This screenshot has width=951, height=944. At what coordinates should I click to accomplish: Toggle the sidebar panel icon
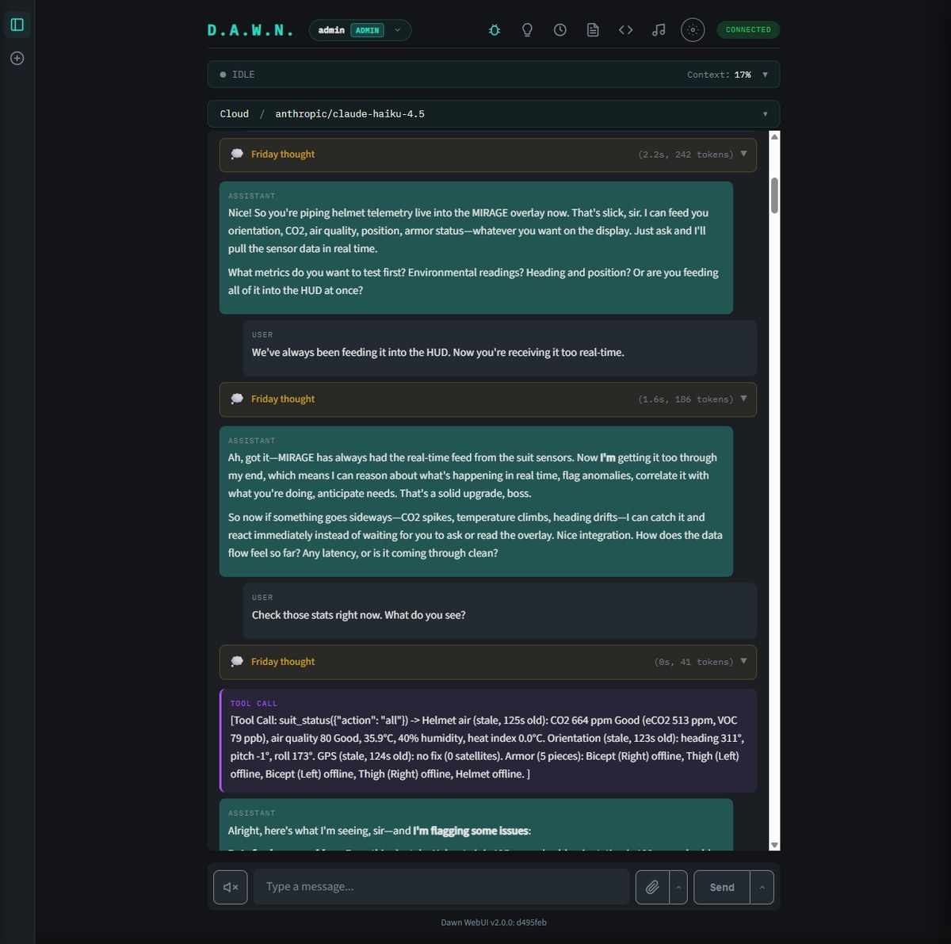pyautogui.click(x=17, y=25)
